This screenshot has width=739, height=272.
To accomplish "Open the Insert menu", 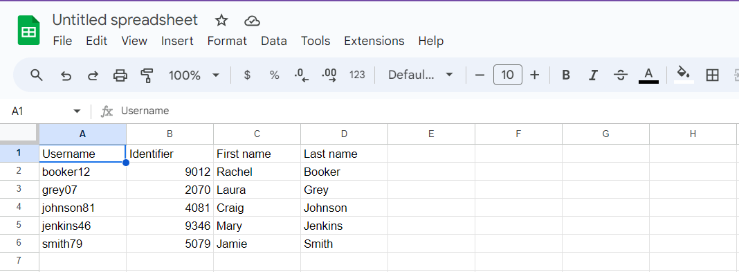I will (177, 41).
